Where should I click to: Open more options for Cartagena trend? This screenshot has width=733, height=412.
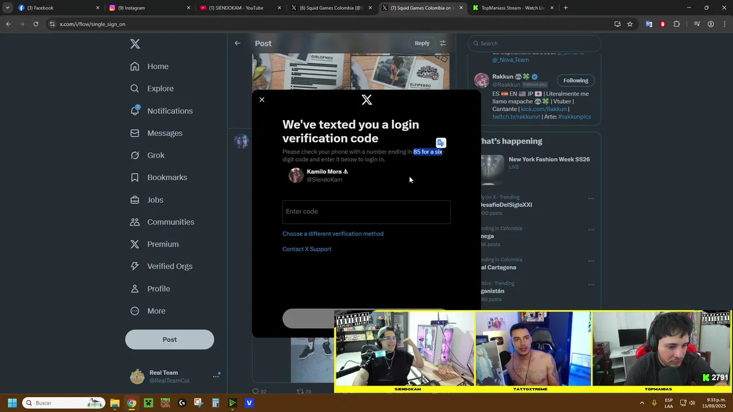(x=591, y=261)
